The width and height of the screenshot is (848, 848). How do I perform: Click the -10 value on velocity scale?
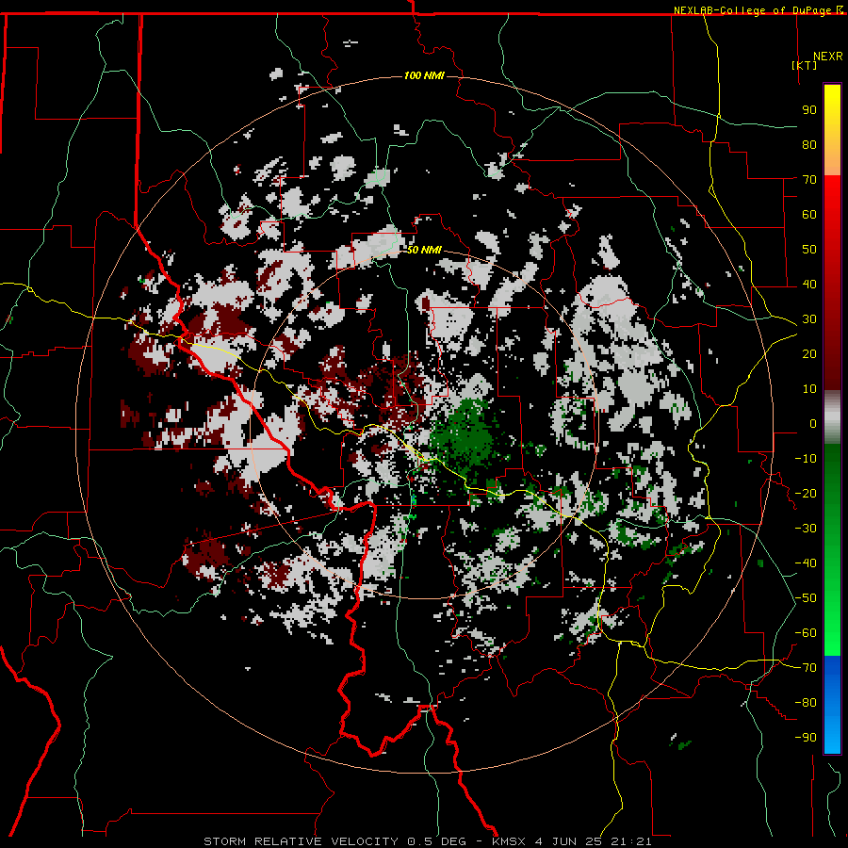click(x=806, y=459)
